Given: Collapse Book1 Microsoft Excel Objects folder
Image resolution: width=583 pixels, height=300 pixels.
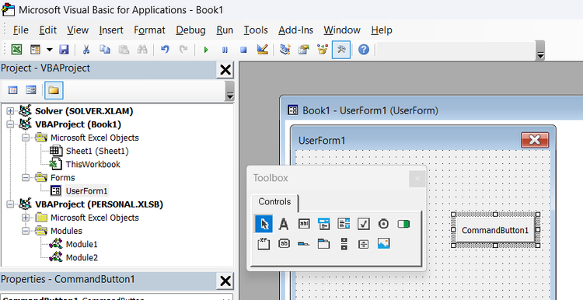Looking at the screenshot, I should pyautogui.click(x=26, y=138).
